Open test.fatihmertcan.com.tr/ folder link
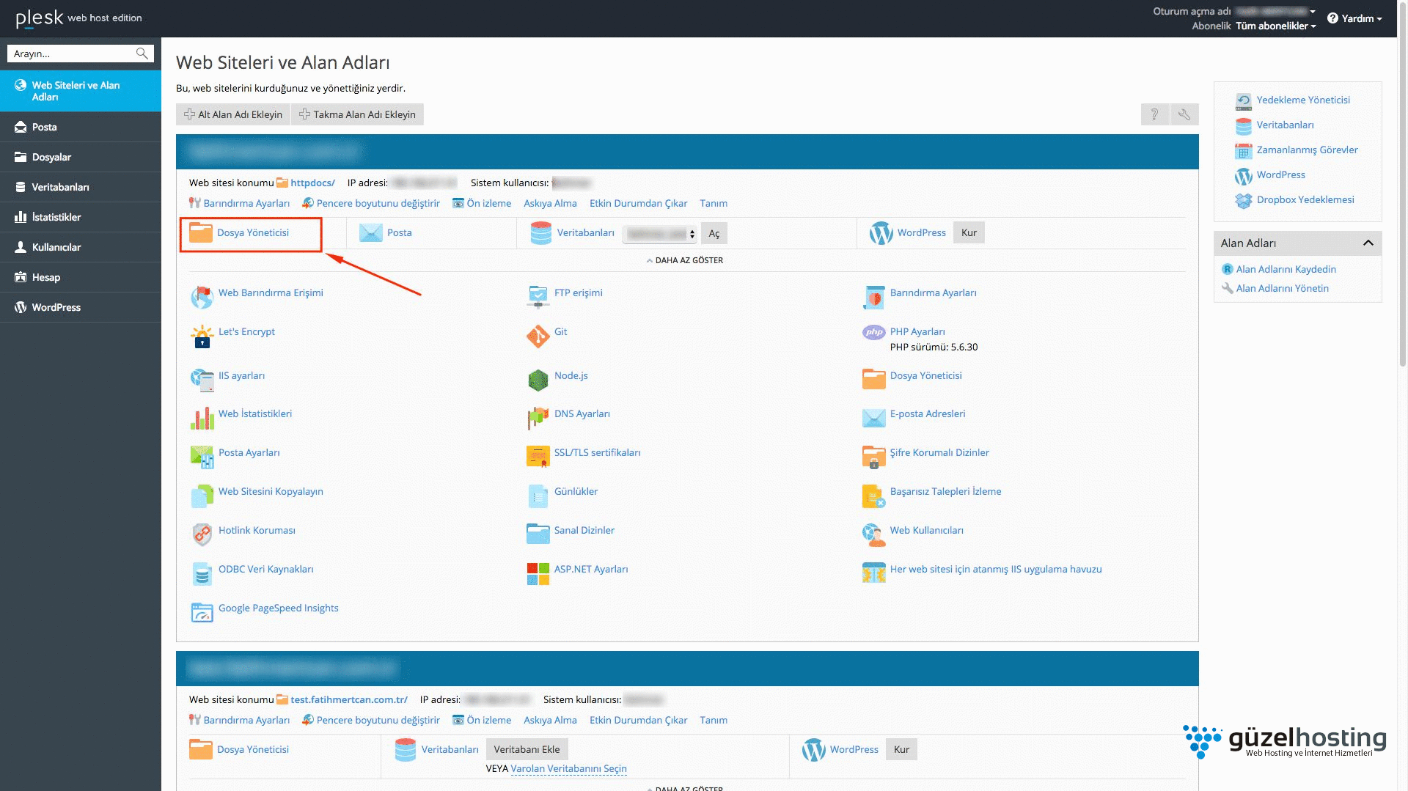 (x=349, y=699)
